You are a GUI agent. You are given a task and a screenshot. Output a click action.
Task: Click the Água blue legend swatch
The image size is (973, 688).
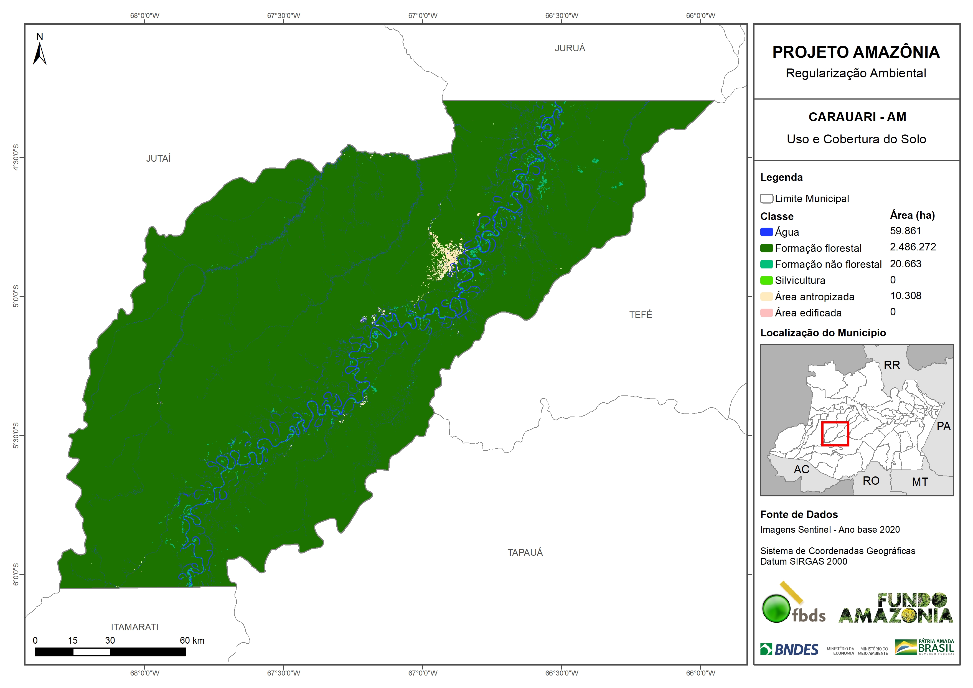click(766, 232)
